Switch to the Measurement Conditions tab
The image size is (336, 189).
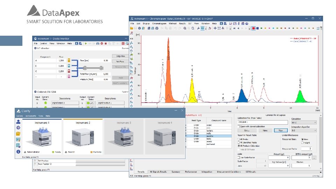click(x=229, y=172)
